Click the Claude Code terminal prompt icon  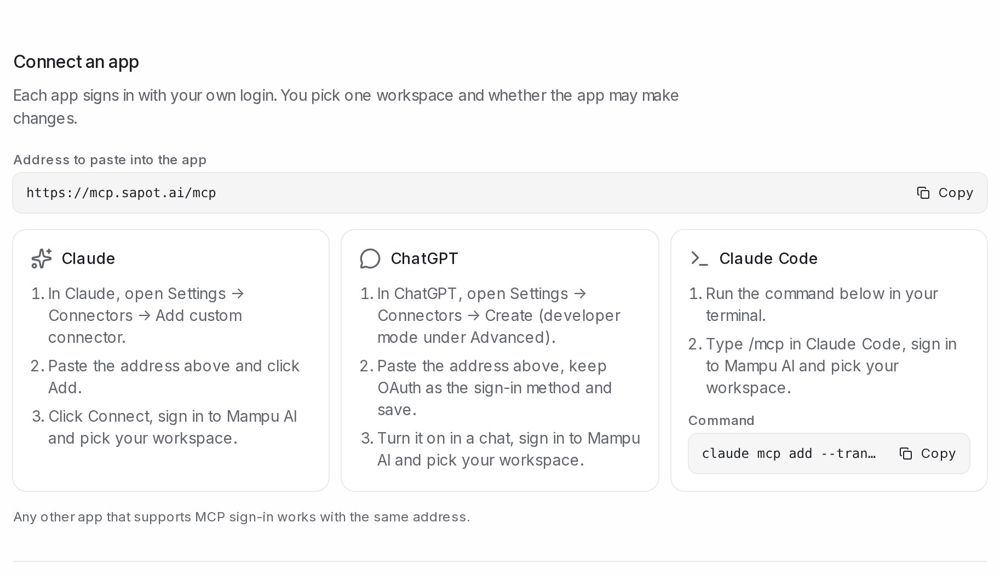click(x=699, y=259)
